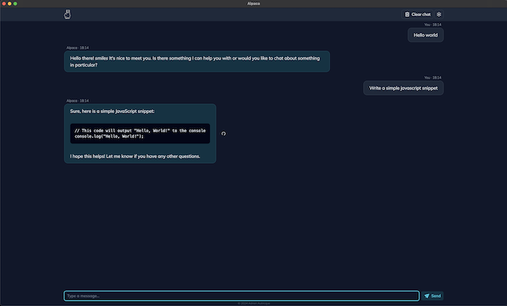The image size is (507, 306).
Task: Click the Alpaca timestamp above the JavaScript reply
Action: tap(77, 100)
